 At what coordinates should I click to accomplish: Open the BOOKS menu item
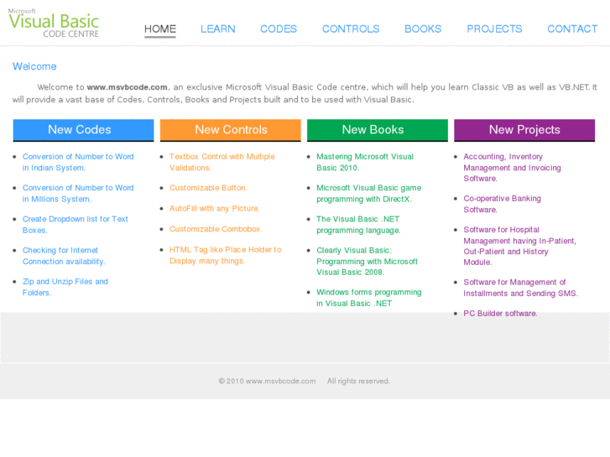pyautogui.click(x=423, y=29)
